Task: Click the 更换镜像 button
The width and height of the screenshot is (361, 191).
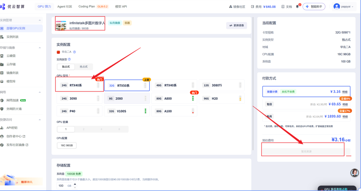Action: [237, 25]
